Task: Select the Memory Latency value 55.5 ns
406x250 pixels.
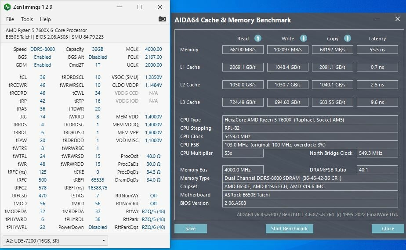Action: [x=377, y=50]
